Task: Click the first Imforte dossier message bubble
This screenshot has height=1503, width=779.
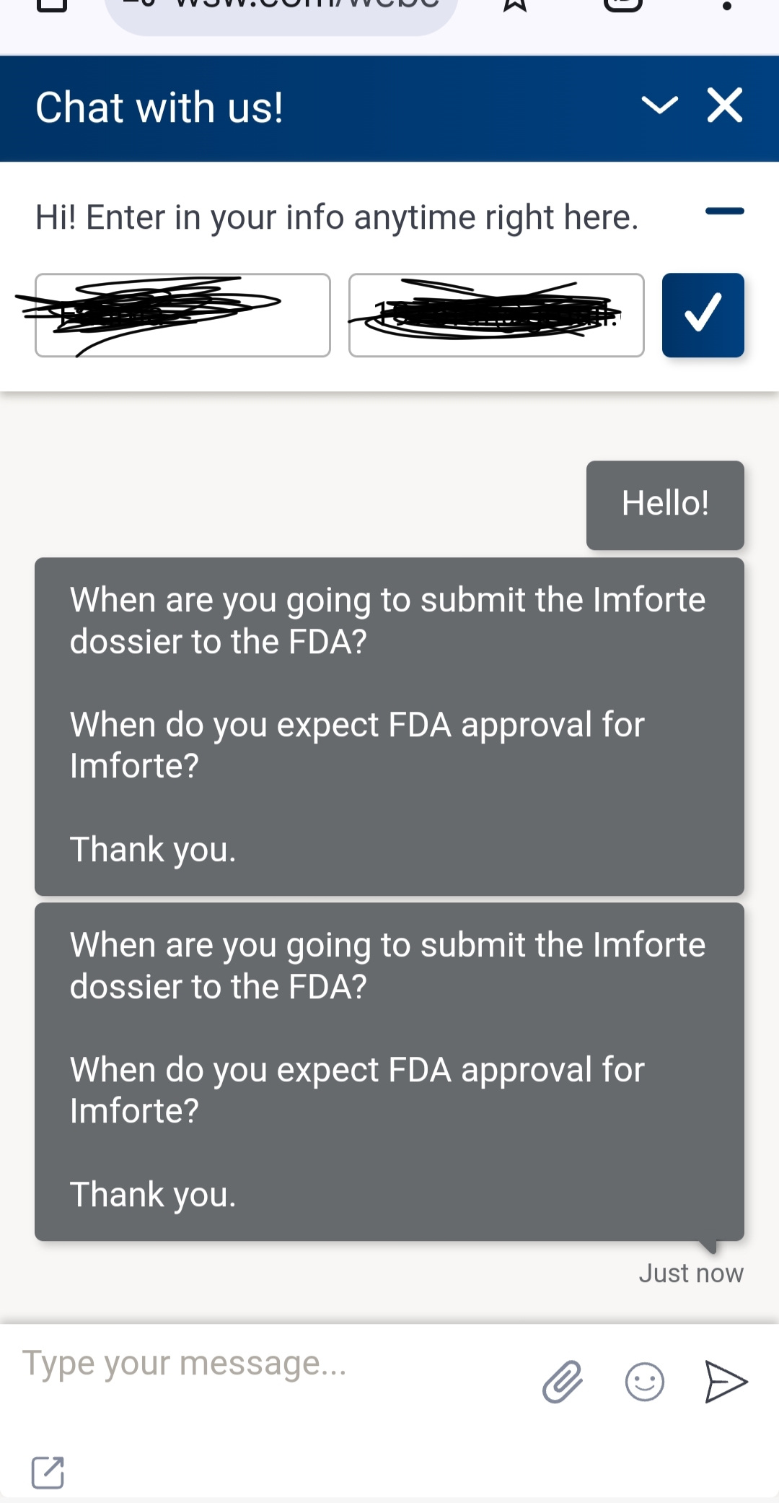Action: pyautogui.click(x=389, y=726)
